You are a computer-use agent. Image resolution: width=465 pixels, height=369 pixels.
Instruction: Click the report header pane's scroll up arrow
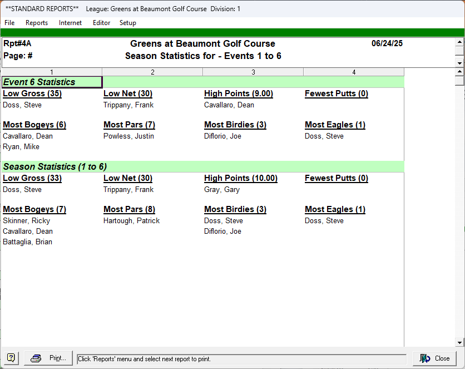coord(459,42)
